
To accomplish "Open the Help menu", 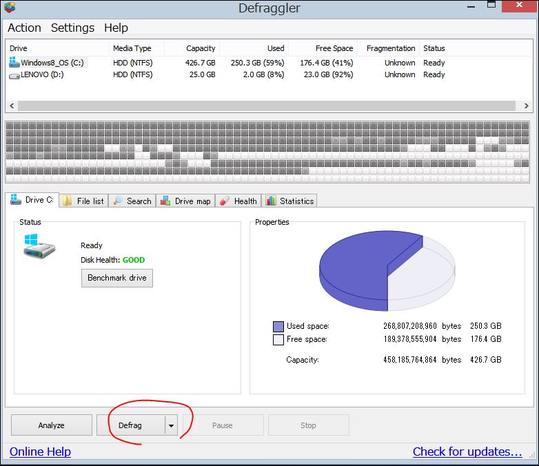I will (116, 28).
